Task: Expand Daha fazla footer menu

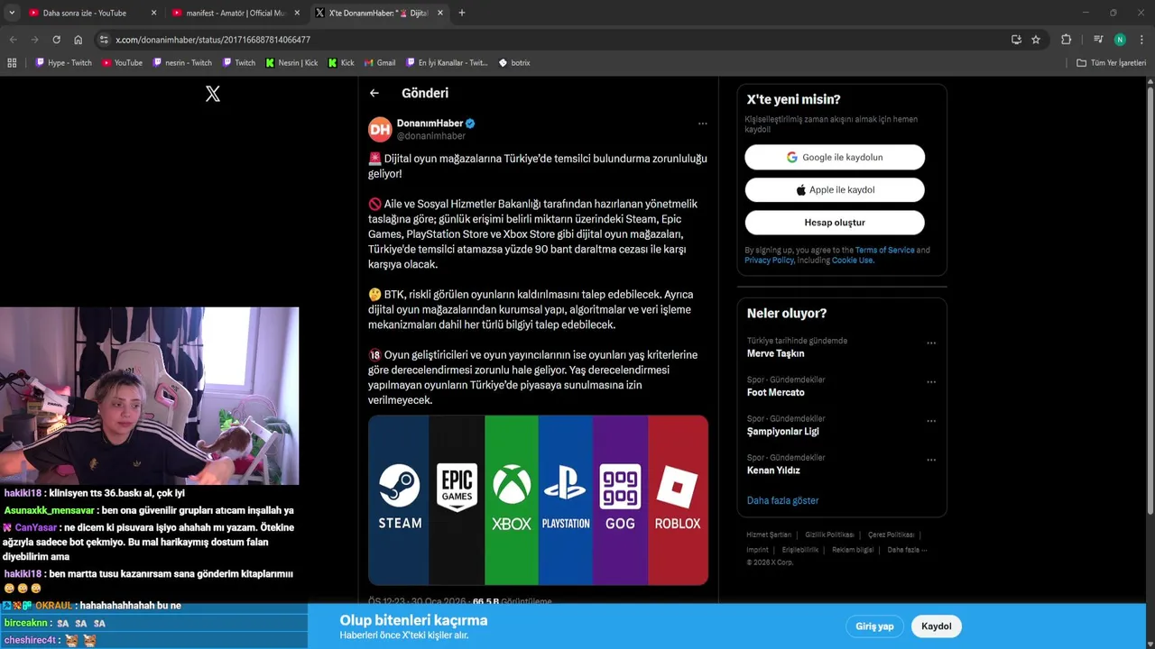Action: tap(907, 549)
